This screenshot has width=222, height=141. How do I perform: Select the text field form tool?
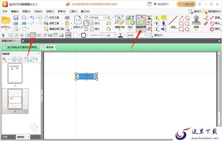point(10,35)
